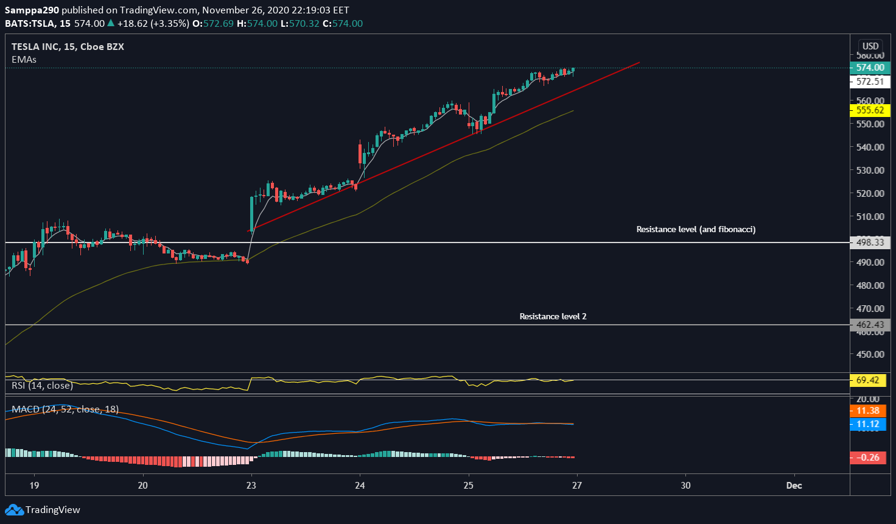This screenshot has height=524, width=896.
Task: Click the 20 date on time axis
Action: click(142, 486)
